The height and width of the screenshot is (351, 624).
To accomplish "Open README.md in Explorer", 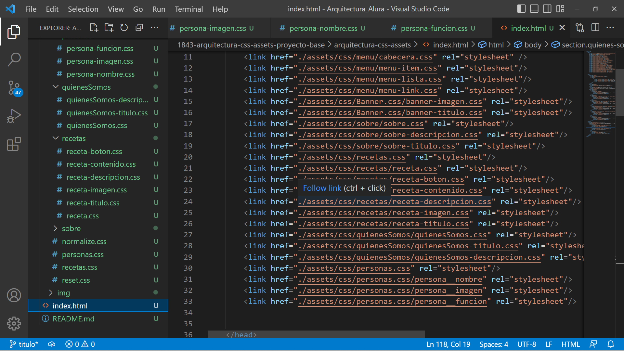I will [98, 319].
